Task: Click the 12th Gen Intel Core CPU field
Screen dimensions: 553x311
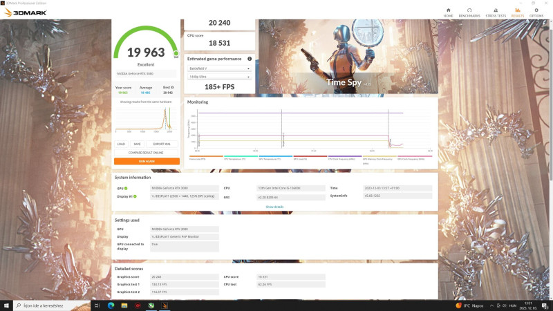Action: tap(291, 188)
